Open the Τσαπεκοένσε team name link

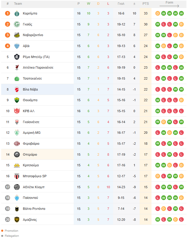(32, 78)
